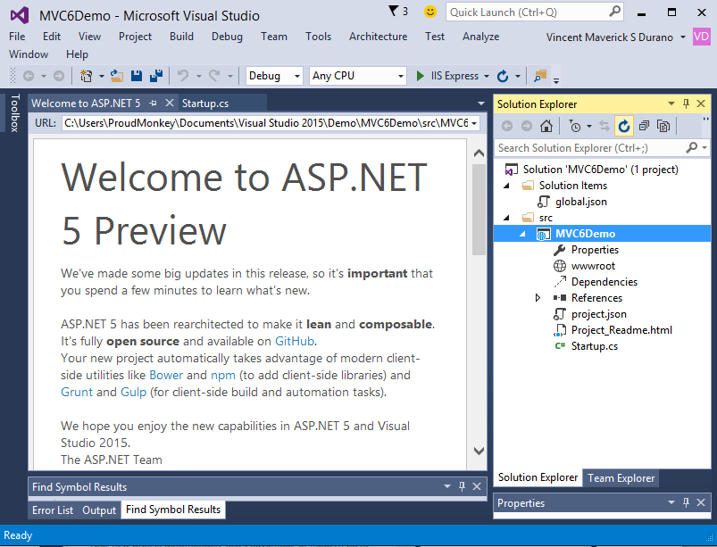
Task: Click the New Project toolbar icon
Action: click(86, 76)
